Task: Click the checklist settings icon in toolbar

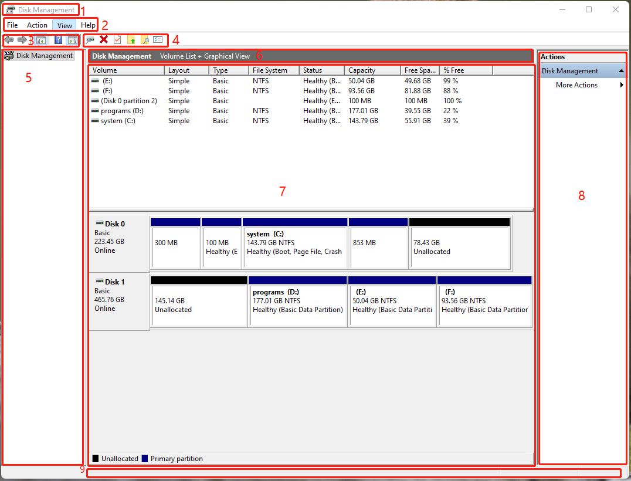Action: 158,40
